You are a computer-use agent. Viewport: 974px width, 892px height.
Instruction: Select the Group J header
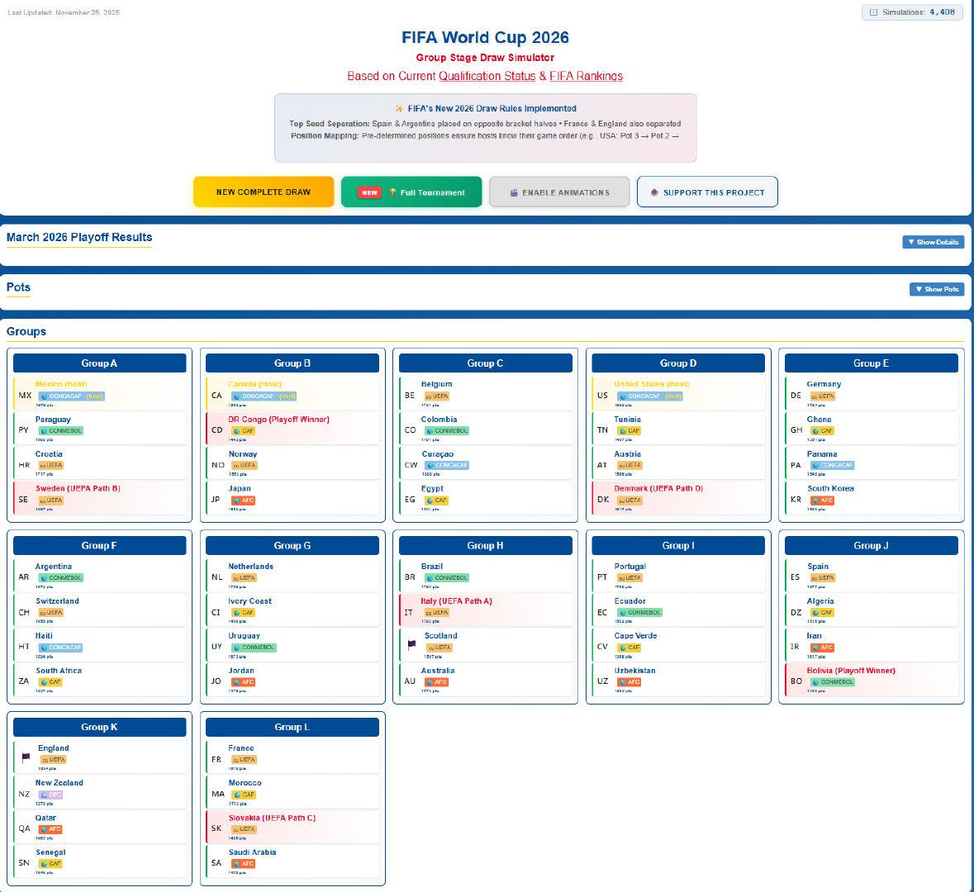click(871, 545)
